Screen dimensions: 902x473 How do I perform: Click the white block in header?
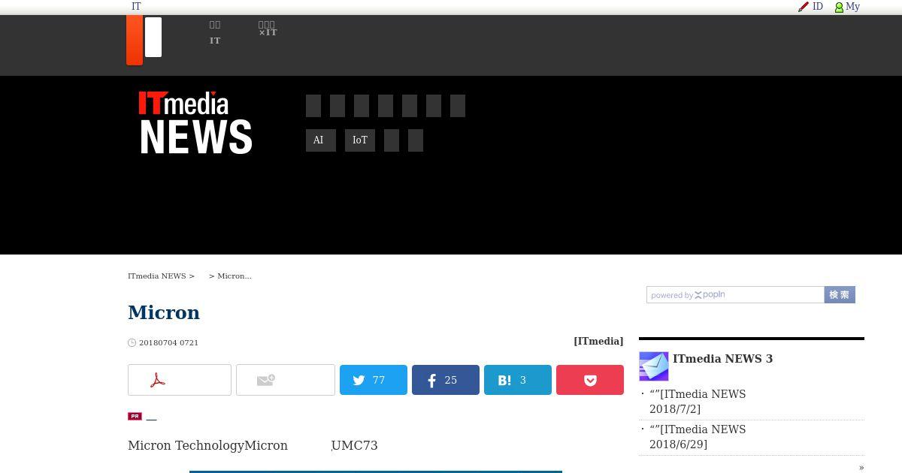153,37
